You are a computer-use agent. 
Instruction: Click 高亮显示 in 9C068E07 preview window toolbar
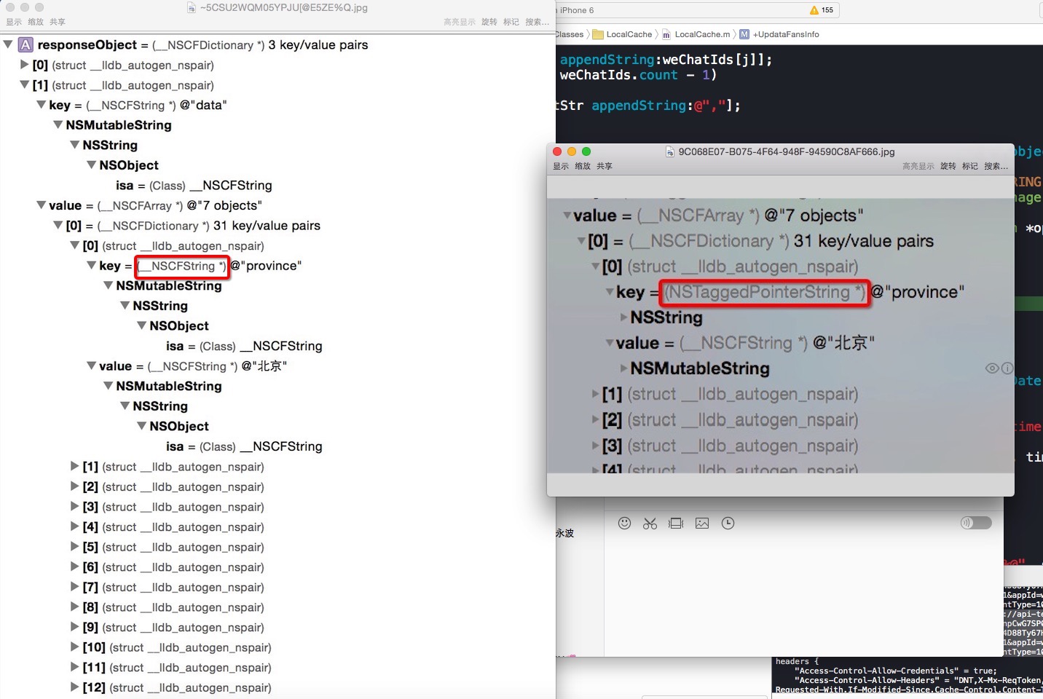point(918,166)
